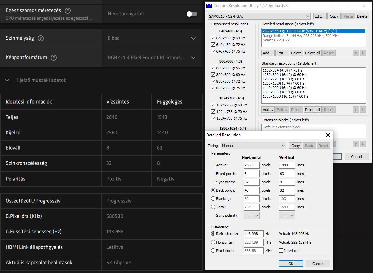Viewport: 373px width, 273px height.
Task: Click the Custom Resolution Utility app icon
Action: pos(209,6)
